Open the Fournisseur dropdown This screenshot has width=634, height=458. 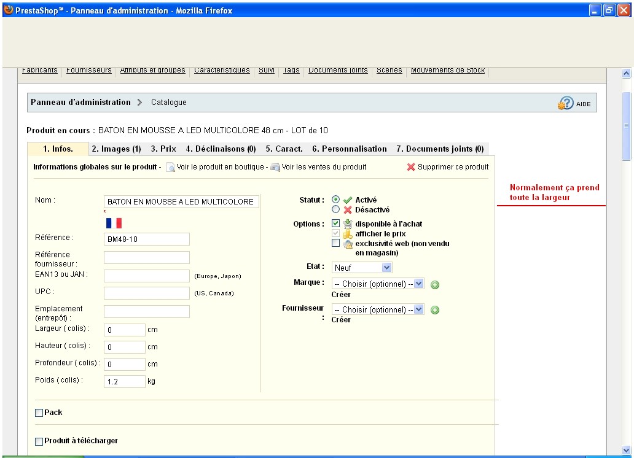tap(378, 309)
